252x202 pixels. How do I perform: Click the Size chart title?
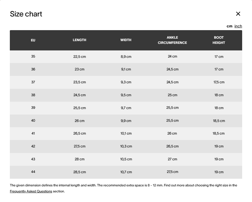point(26,14)
